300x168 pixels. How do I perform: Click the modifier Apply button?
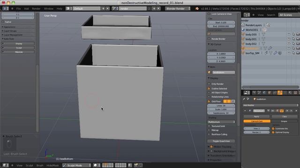pyautogui.click(x=256, y=116)
